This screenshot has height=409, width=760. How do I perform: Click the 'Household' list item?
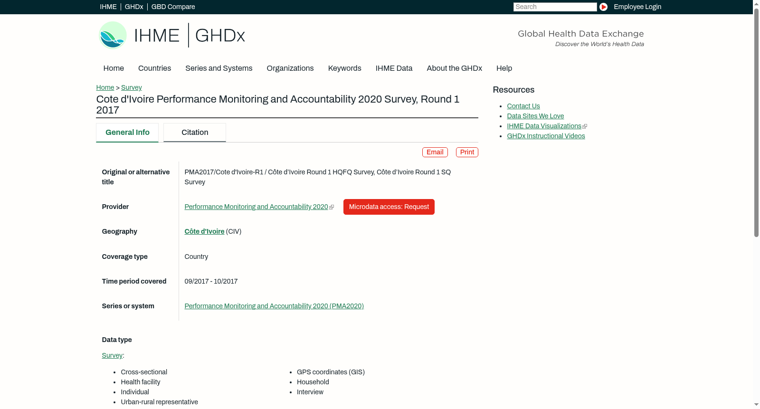[313, 382]
